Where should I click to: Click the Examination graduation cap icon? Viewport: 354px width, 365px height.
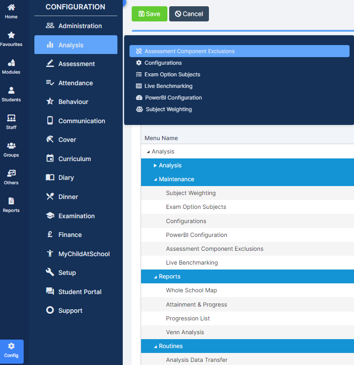point(50,216)
